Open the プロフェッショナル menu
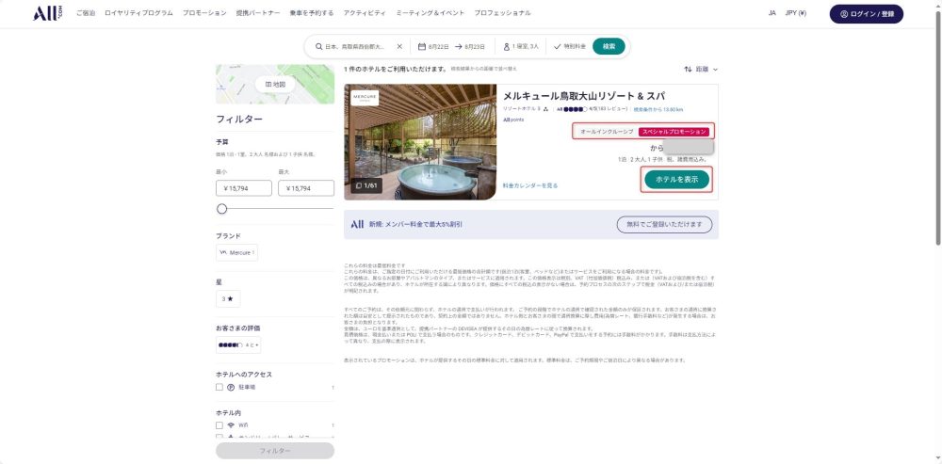The image size is (942, 464). [502, 13]
